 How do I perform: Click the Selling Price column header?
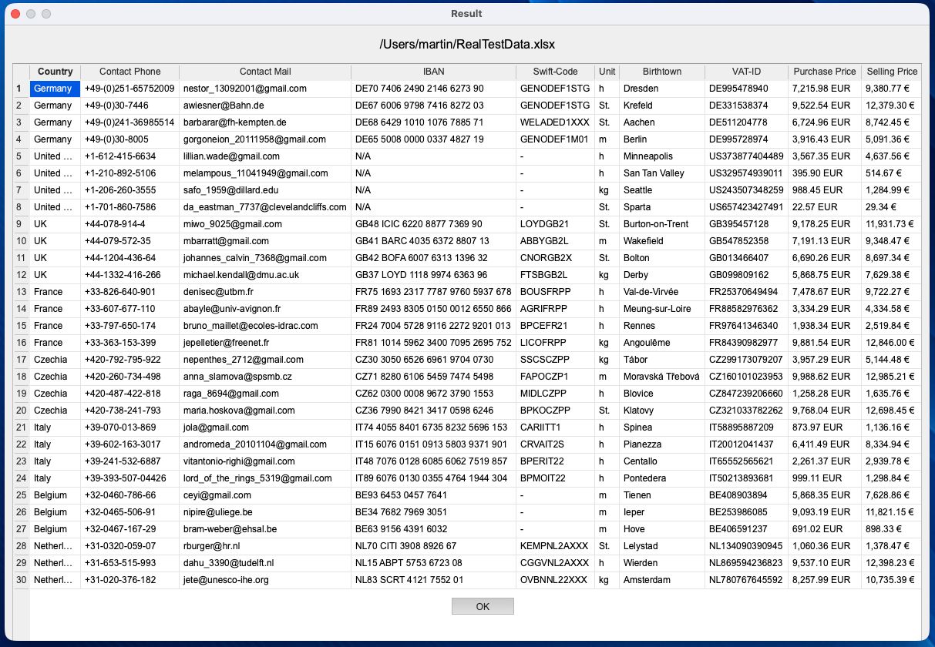point(892,72)
